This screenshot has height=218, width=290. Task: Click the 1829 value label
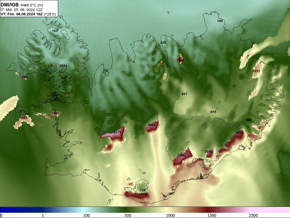coord(239,133)
